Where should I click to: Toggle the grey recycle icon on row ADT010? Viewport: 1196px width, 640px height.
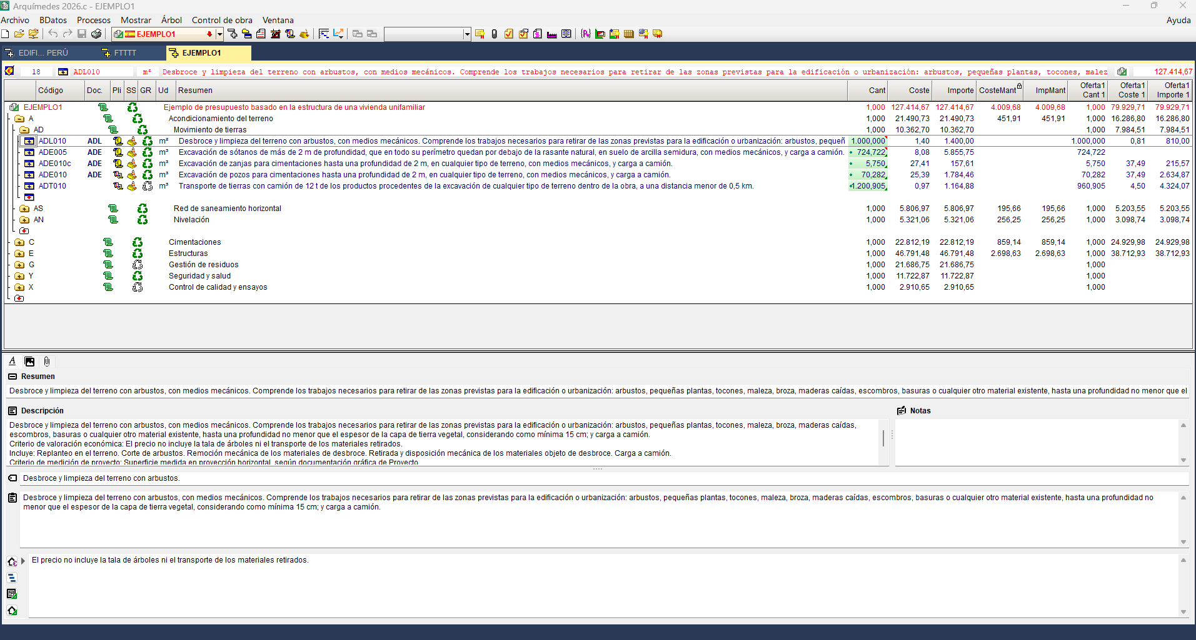(148, 186)
